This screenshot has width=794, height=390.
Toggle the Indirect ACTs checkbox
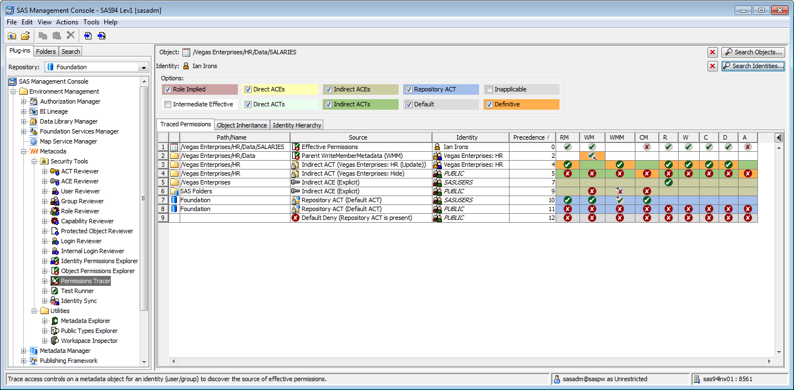pos(329,104)
